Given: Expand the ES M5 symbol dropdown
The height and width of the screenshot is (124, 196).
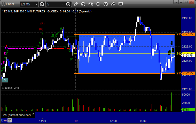Looking at the screenshot, I should click(x=36, y=4).
